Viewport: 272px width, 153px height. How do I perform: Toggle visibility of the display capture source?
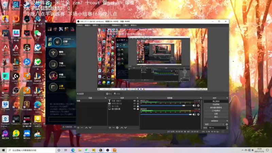pyautogui.click(x=134, y=109)
